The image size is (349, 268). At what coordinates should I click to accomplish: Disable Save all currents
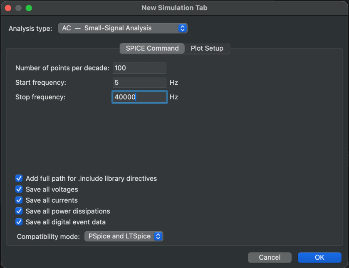click(x=19, y=200)
